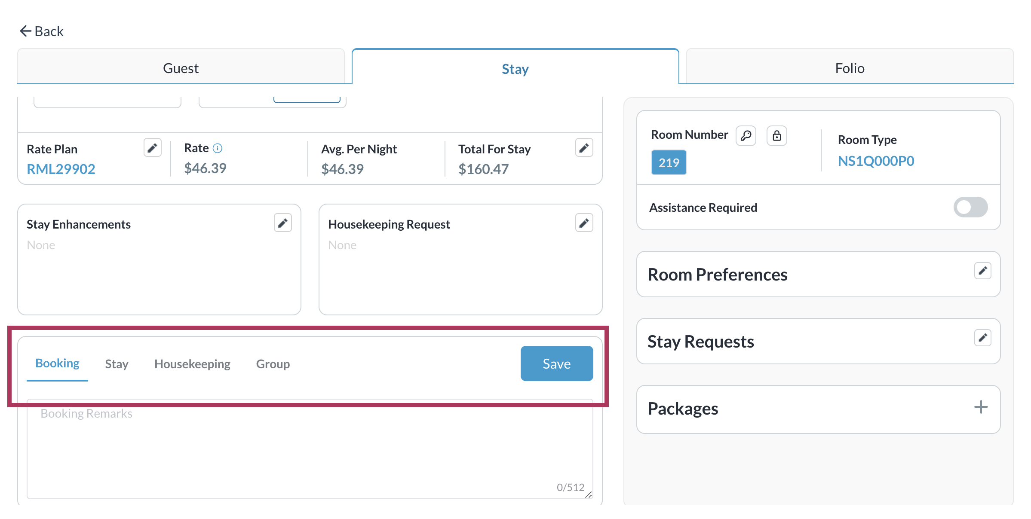Select the Group remarks tab
This screenshot has height=519, width=1031.
point(273,364)
